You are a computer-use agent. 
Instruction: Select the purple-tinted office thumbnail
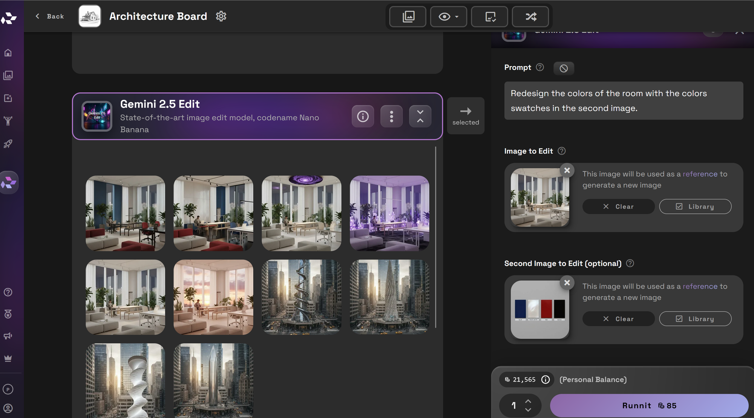[389, 213]
